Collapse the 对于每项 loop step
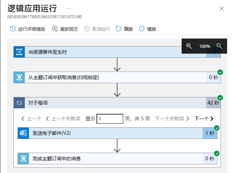 [x=117, y=103]
